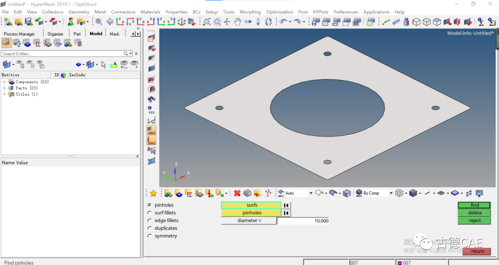This screenshot has width=499, height=265.
Task: Click the red X delete icon
Action: [237, 193]
